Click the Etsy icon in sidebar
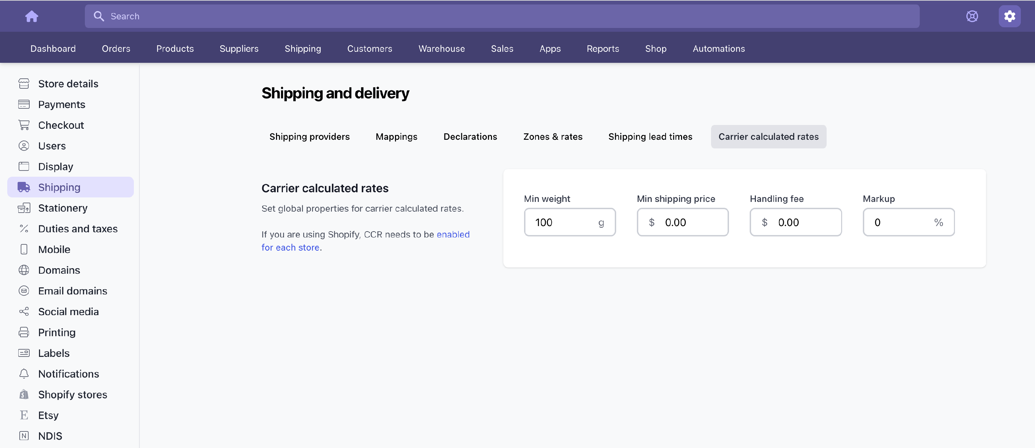The image size is (1035, 448). point(24,415)
